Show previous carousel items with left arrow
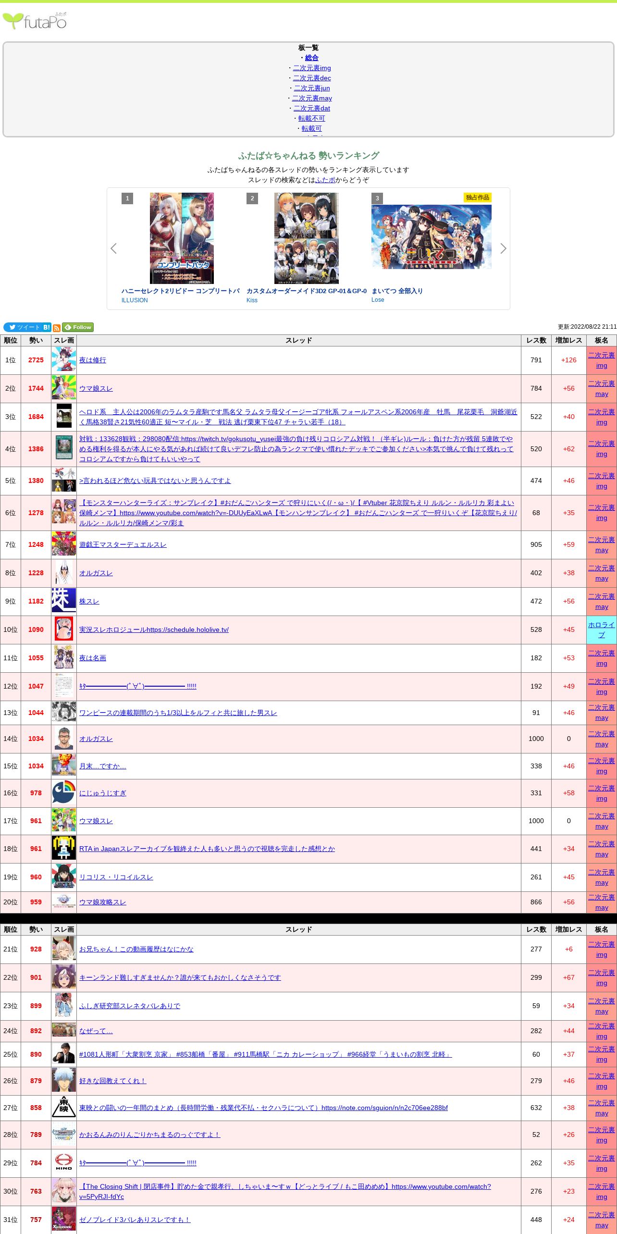The image size is (617, 1234). coord(114,248)
